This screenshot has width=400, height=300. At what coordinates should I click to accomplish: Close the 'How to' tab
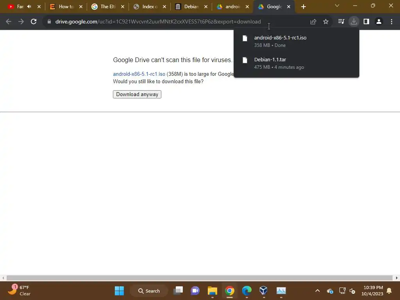click(x=81, y=7)
